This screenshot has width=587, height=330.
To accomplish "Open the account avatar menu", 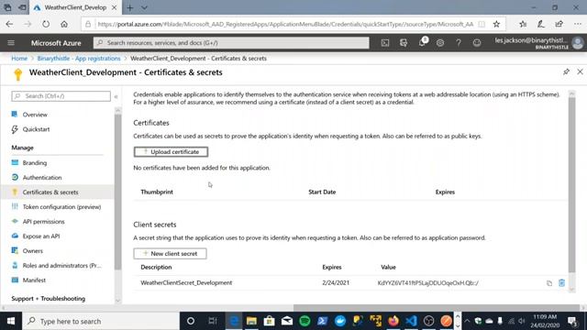I will pyautogui.click(x=578, y=43).
